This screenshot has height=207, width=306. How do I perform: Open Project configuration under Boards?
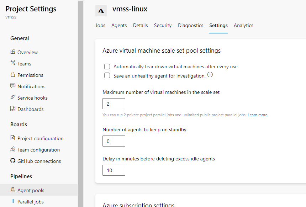pyautogui.click(x=41, y=138)
